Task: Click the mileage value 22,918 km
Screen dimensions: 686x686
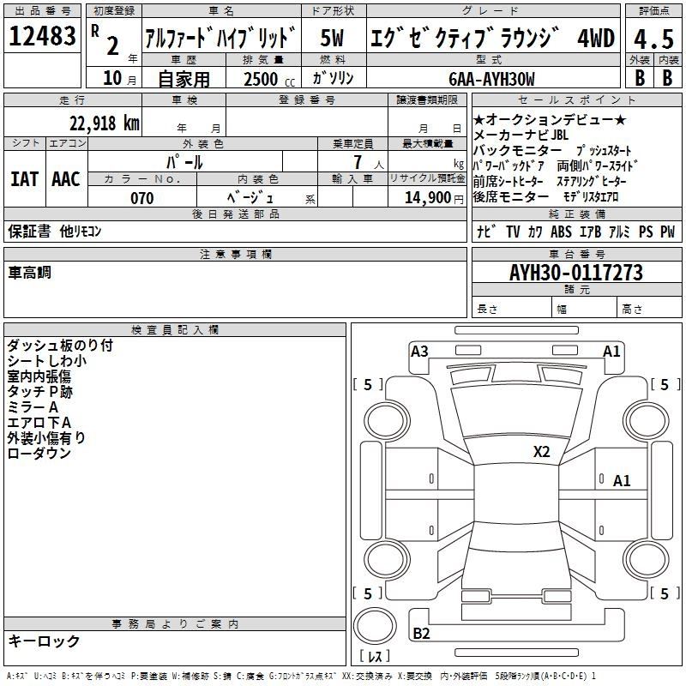Action: (104, 123)
